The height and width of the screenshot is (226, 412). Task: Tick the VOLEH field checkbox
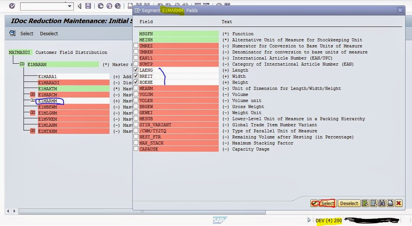[136, 100]
